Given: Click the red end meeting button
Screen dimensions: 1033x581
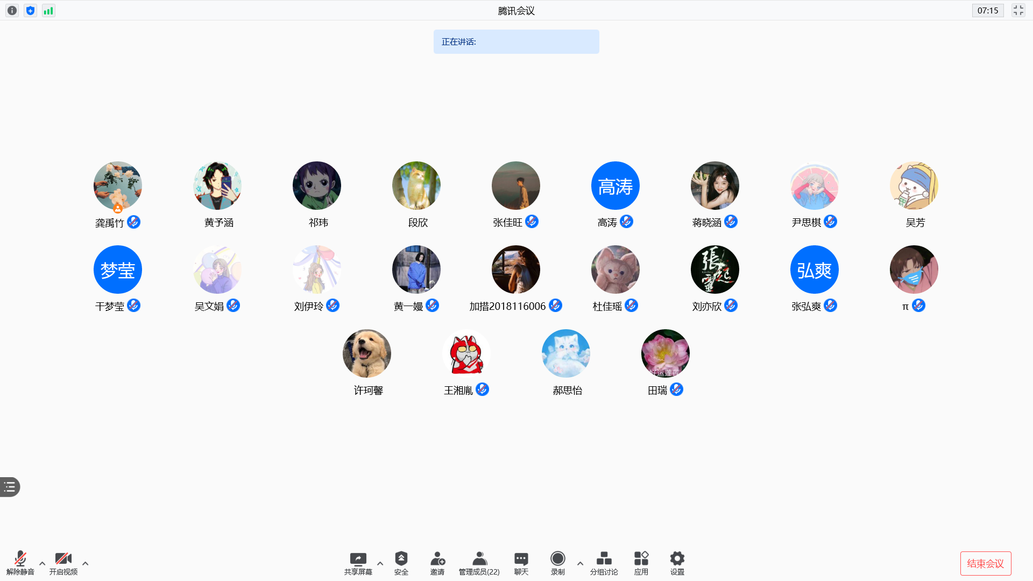Looking at the screenshot, I should click(x=985, y=563).
